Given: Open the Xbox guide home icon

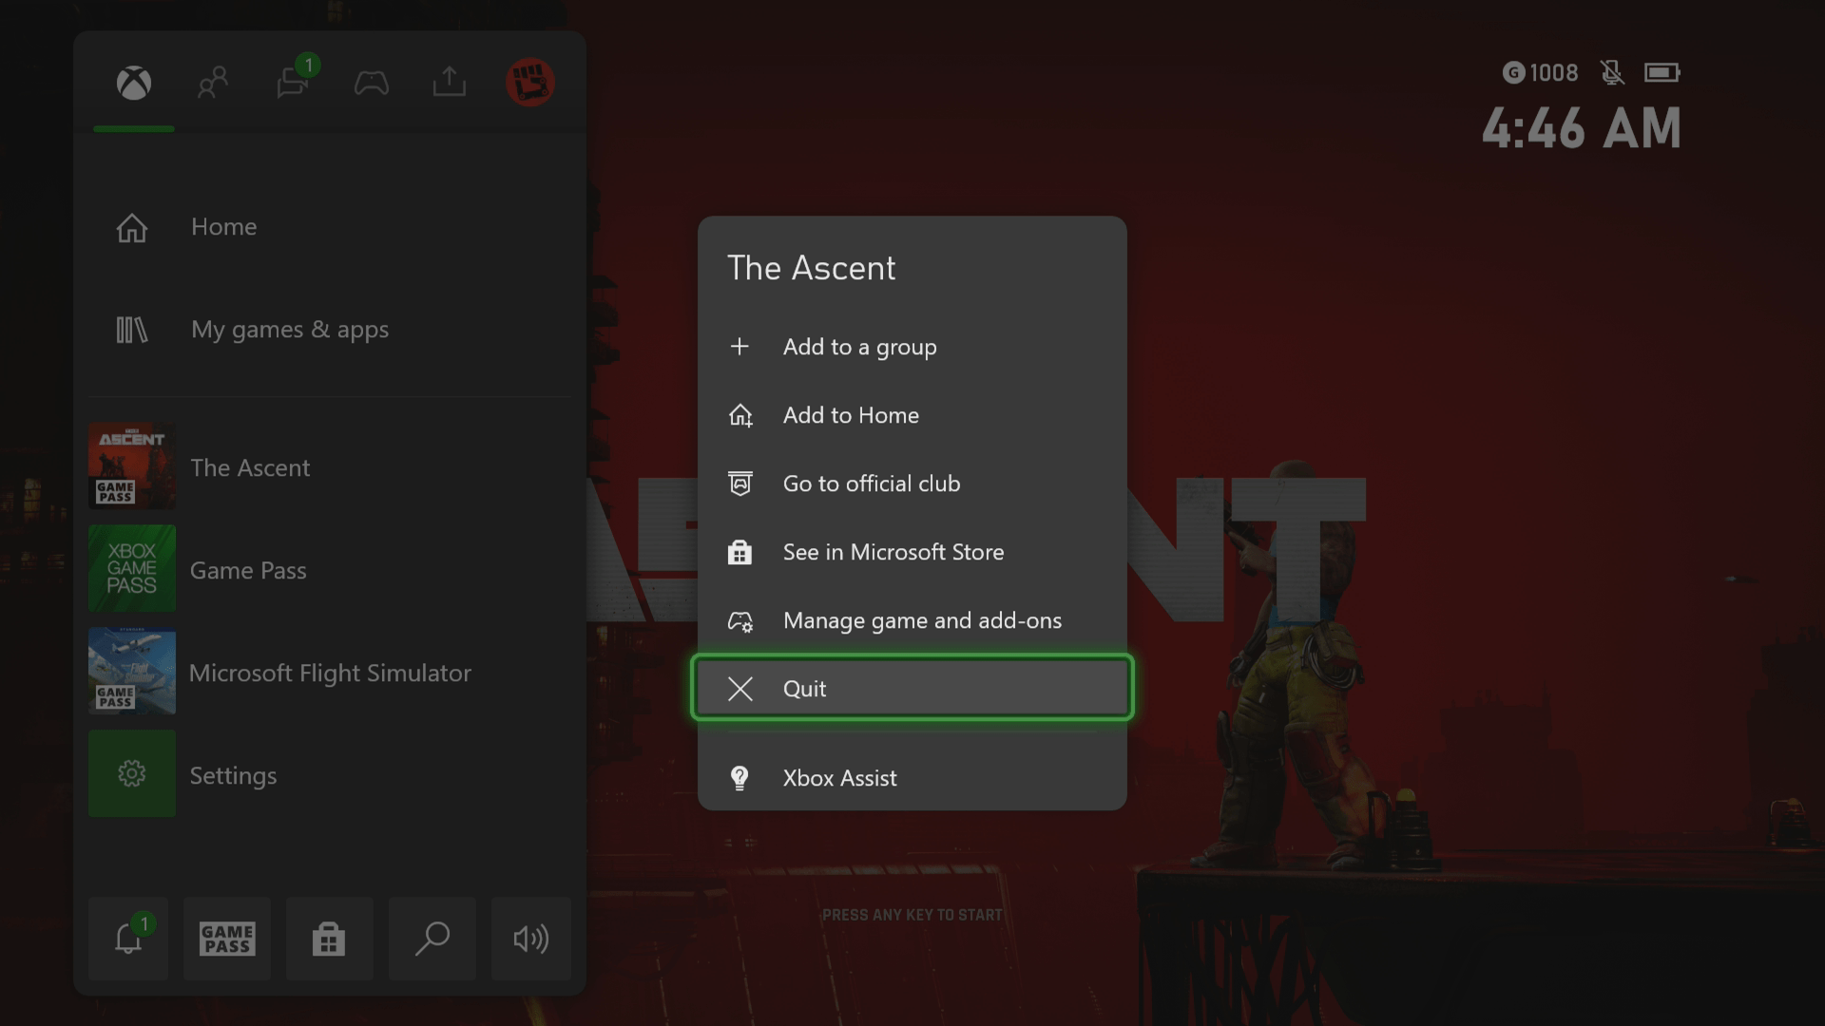Looking at the screenshot, I should click(133, 84).
